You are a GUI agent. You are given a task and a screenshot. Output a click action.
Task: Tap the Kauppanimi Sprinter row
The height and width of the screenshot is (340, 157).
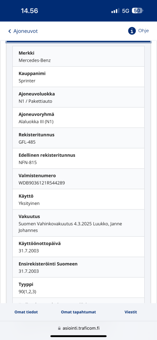pyautogui.click(x=78, y=77)
